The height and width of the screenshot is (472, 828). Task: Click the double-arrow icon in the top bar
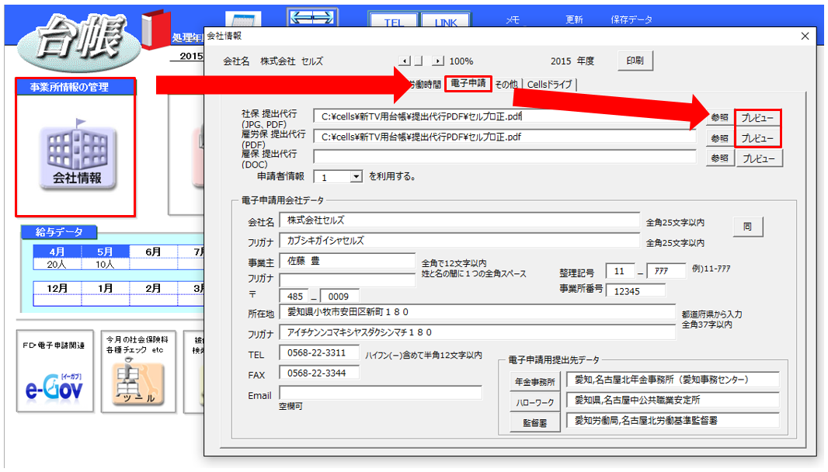coord(312,17)
